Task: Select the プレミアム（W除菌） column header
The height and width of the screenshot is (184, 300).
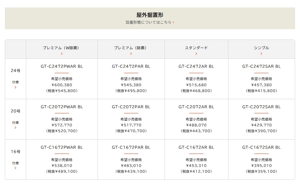Action: tap(62, 48)
